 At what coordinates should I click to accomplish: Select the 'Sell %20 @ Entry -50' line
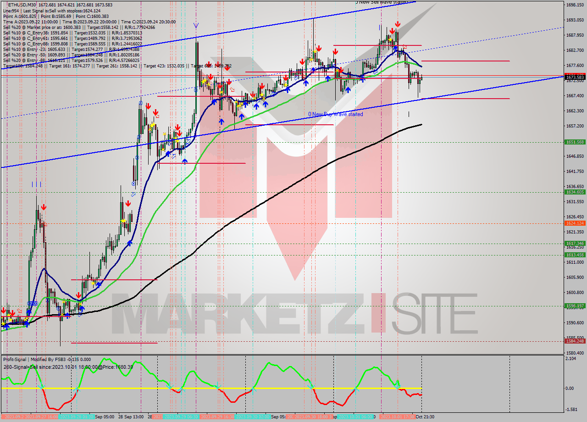(71, 55)
